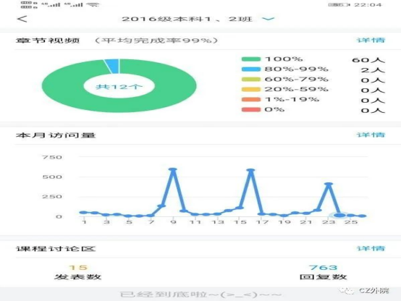This screenshot has width=401, height=301.
Task: Open the 2016级本科1、2班 class title
Action: coord(187,19)
